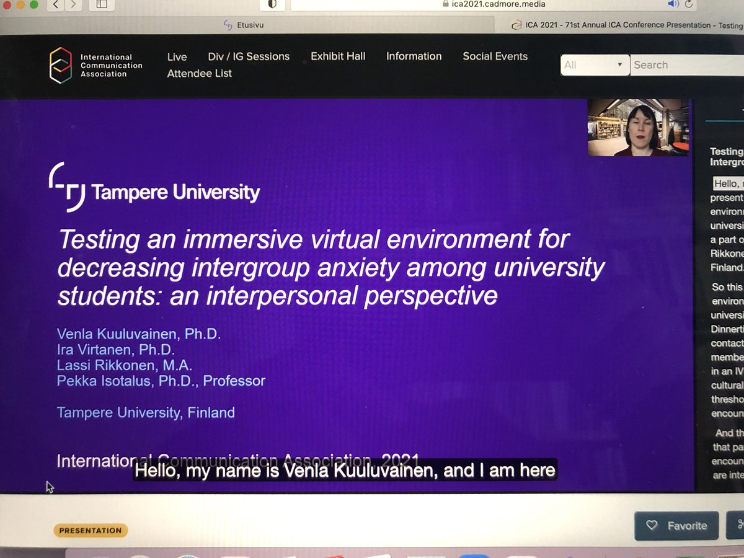Reload the page using the refresh icon
This screenshot has width=744, height=558.
(x=689, y=4)
